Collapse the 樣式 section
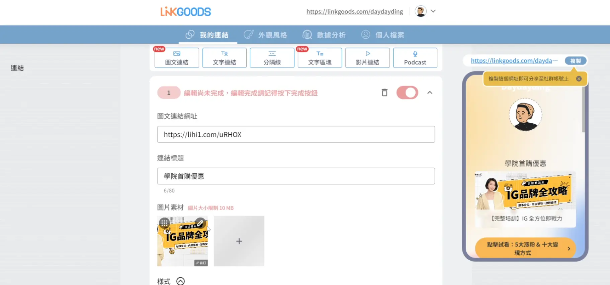This screenshot has height=285, width=610. click(x=180, y=281)
